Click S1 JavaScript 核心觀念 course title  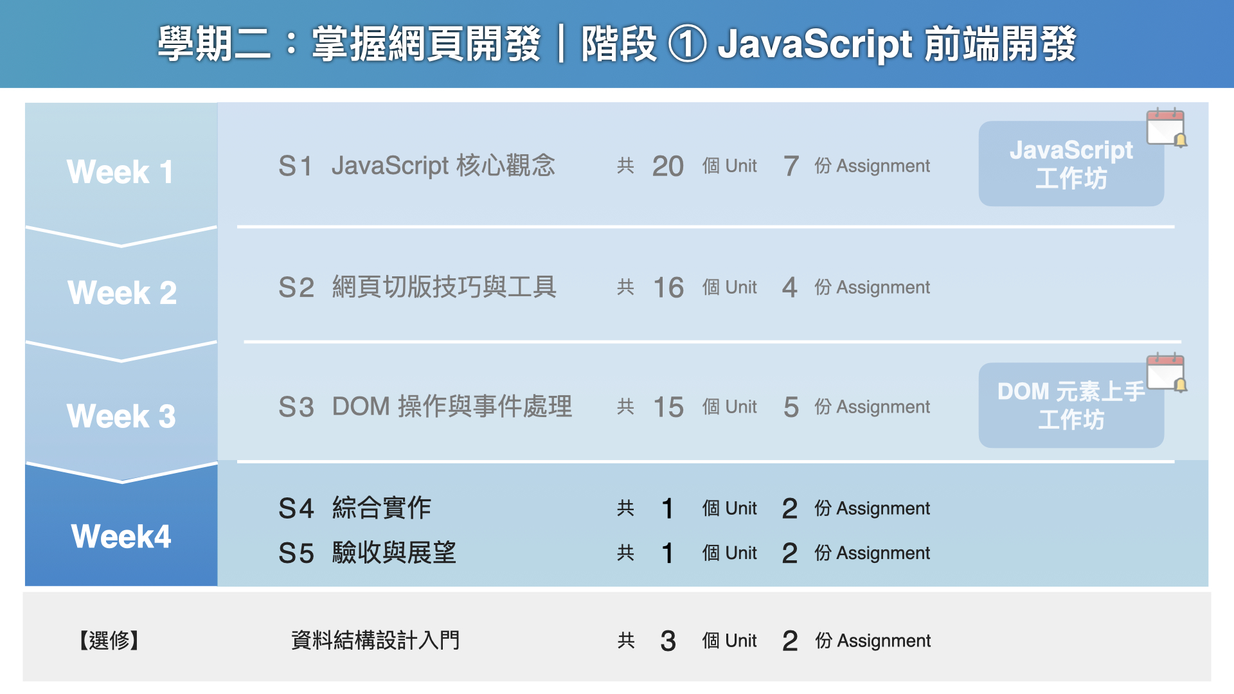click(416, 166)
